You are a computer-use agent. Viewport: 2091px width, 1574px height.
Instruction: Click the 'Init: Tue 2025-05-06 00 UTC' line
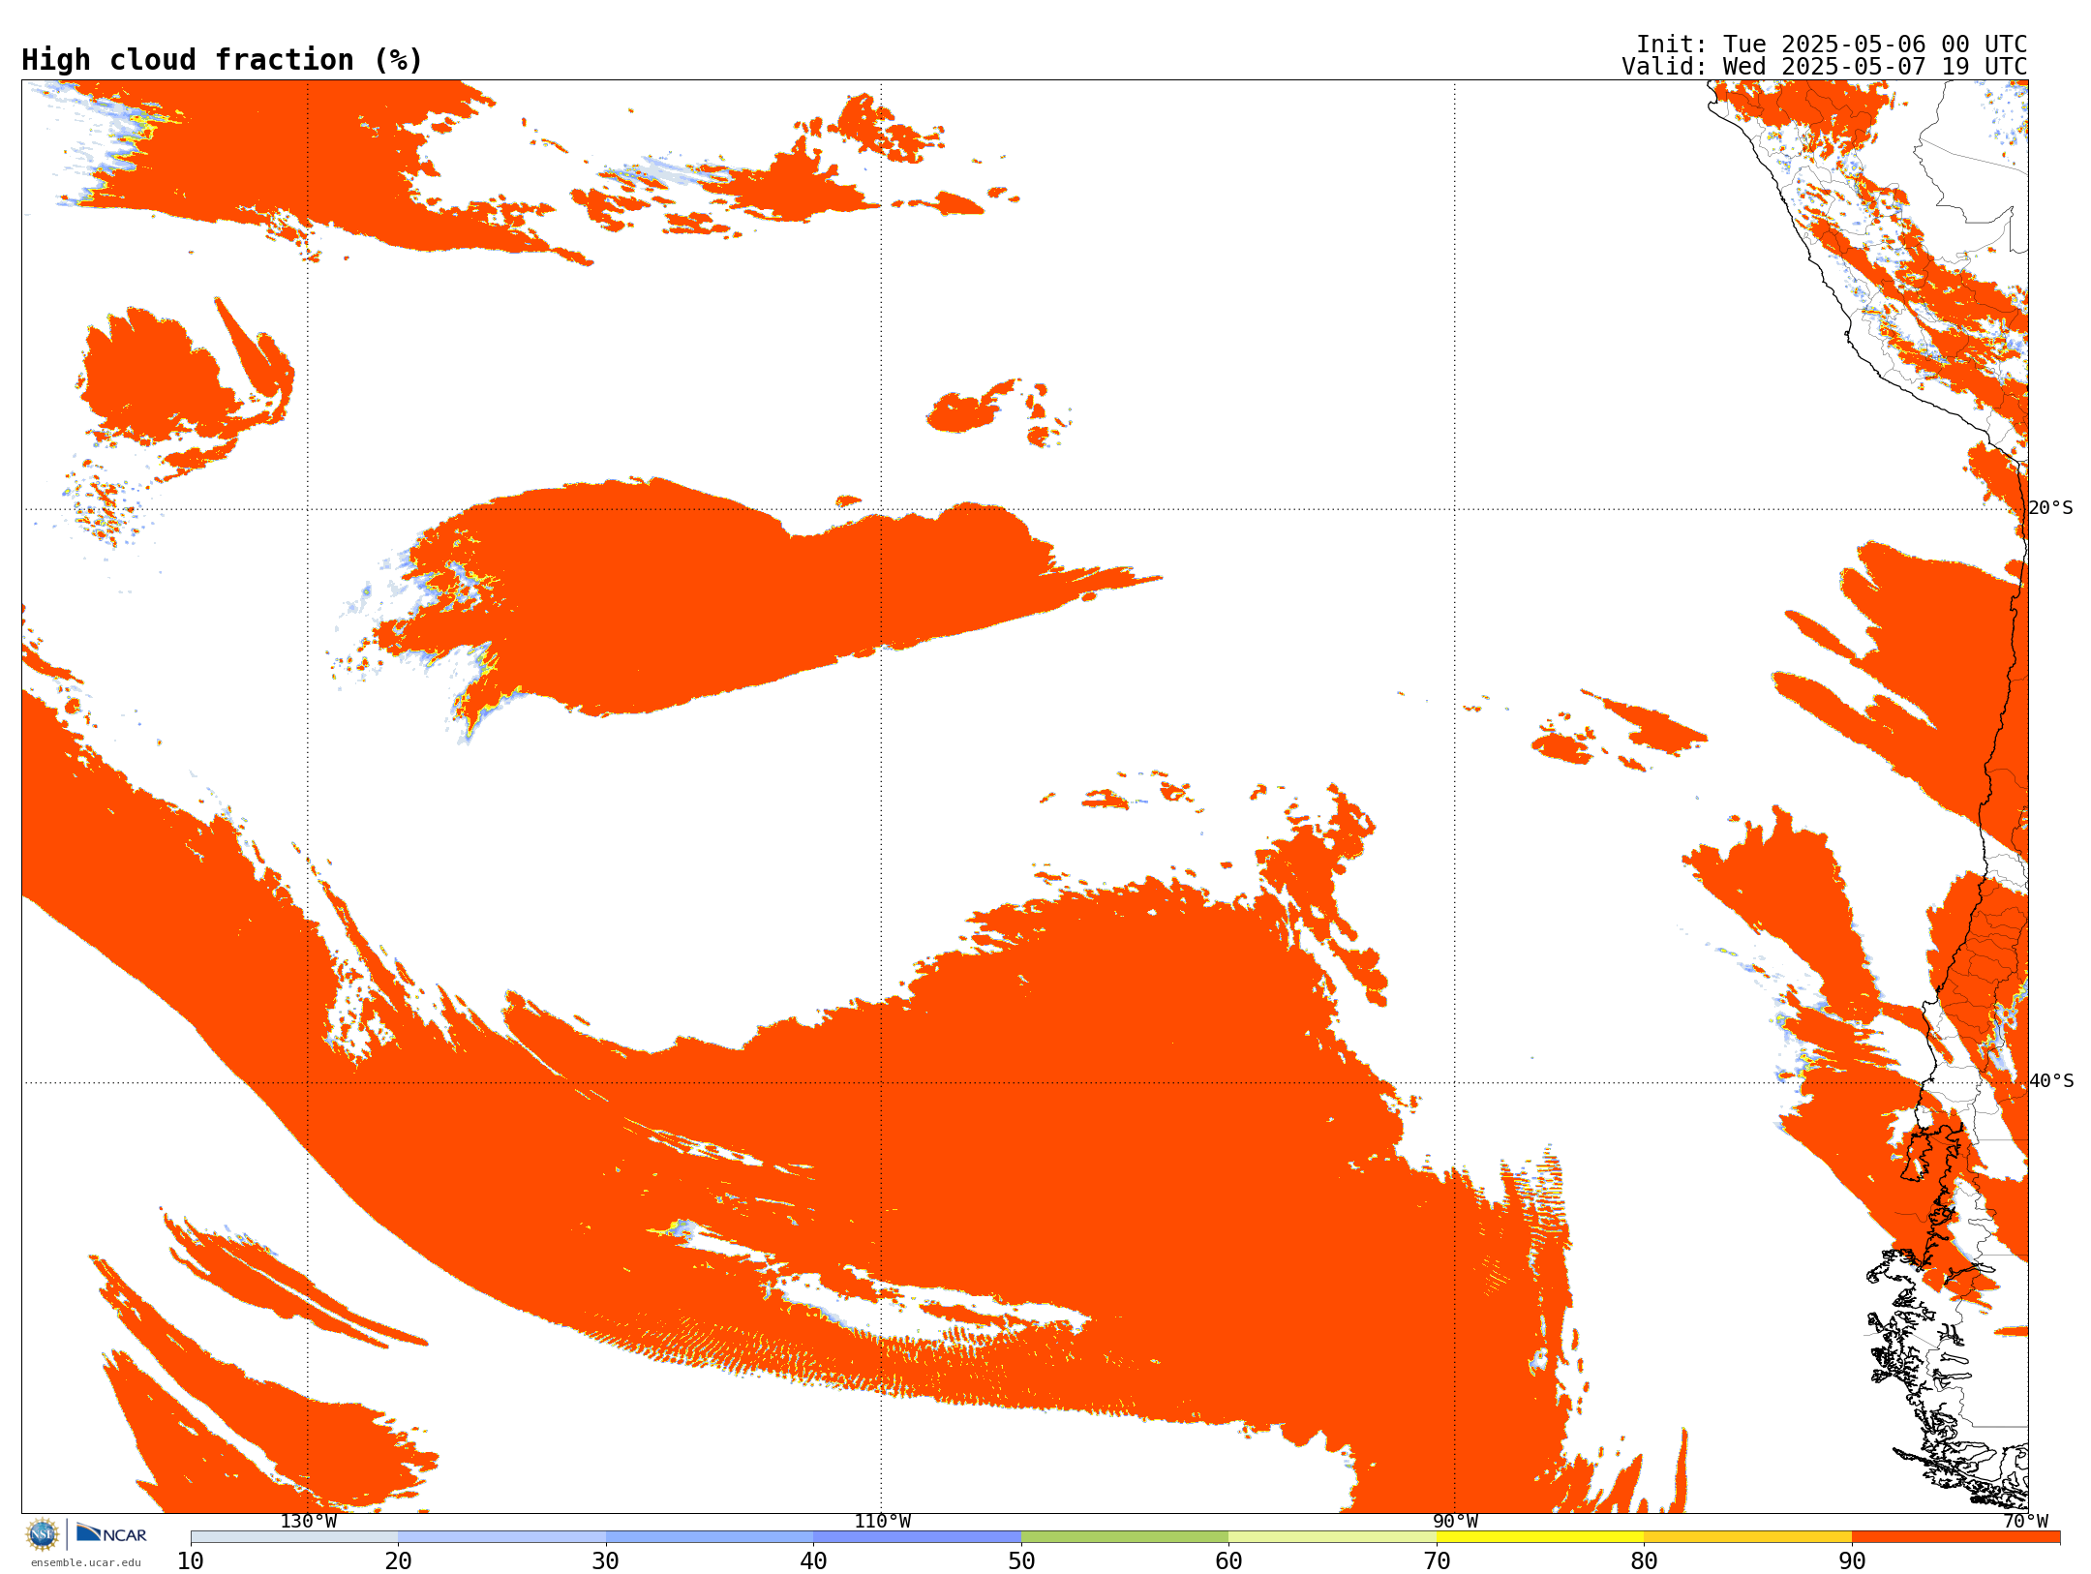[x=1832, y=45]
